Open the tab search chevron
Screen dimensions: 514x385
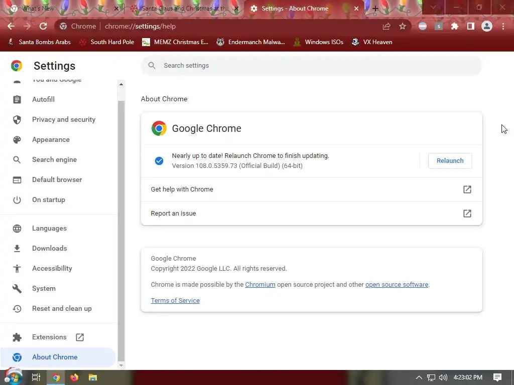[433, 8]
